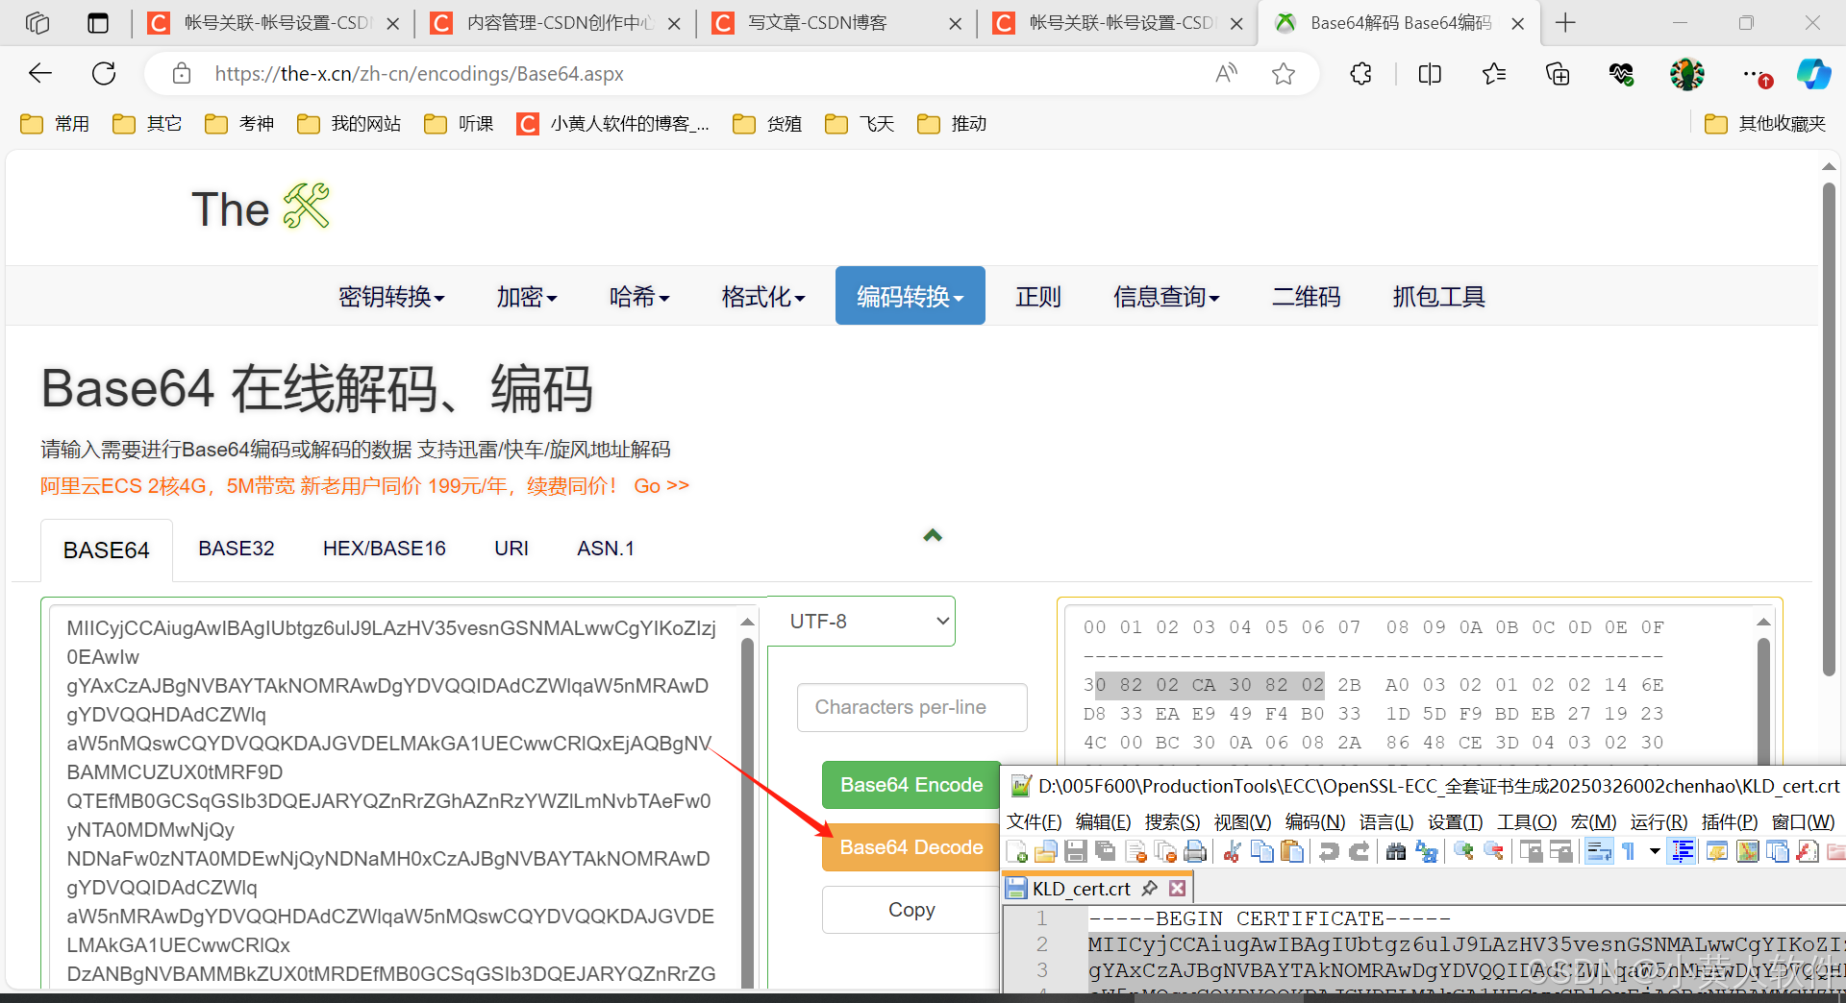Collapse section with green up chevron
1846x1003 pixels.
coord(933,535)
